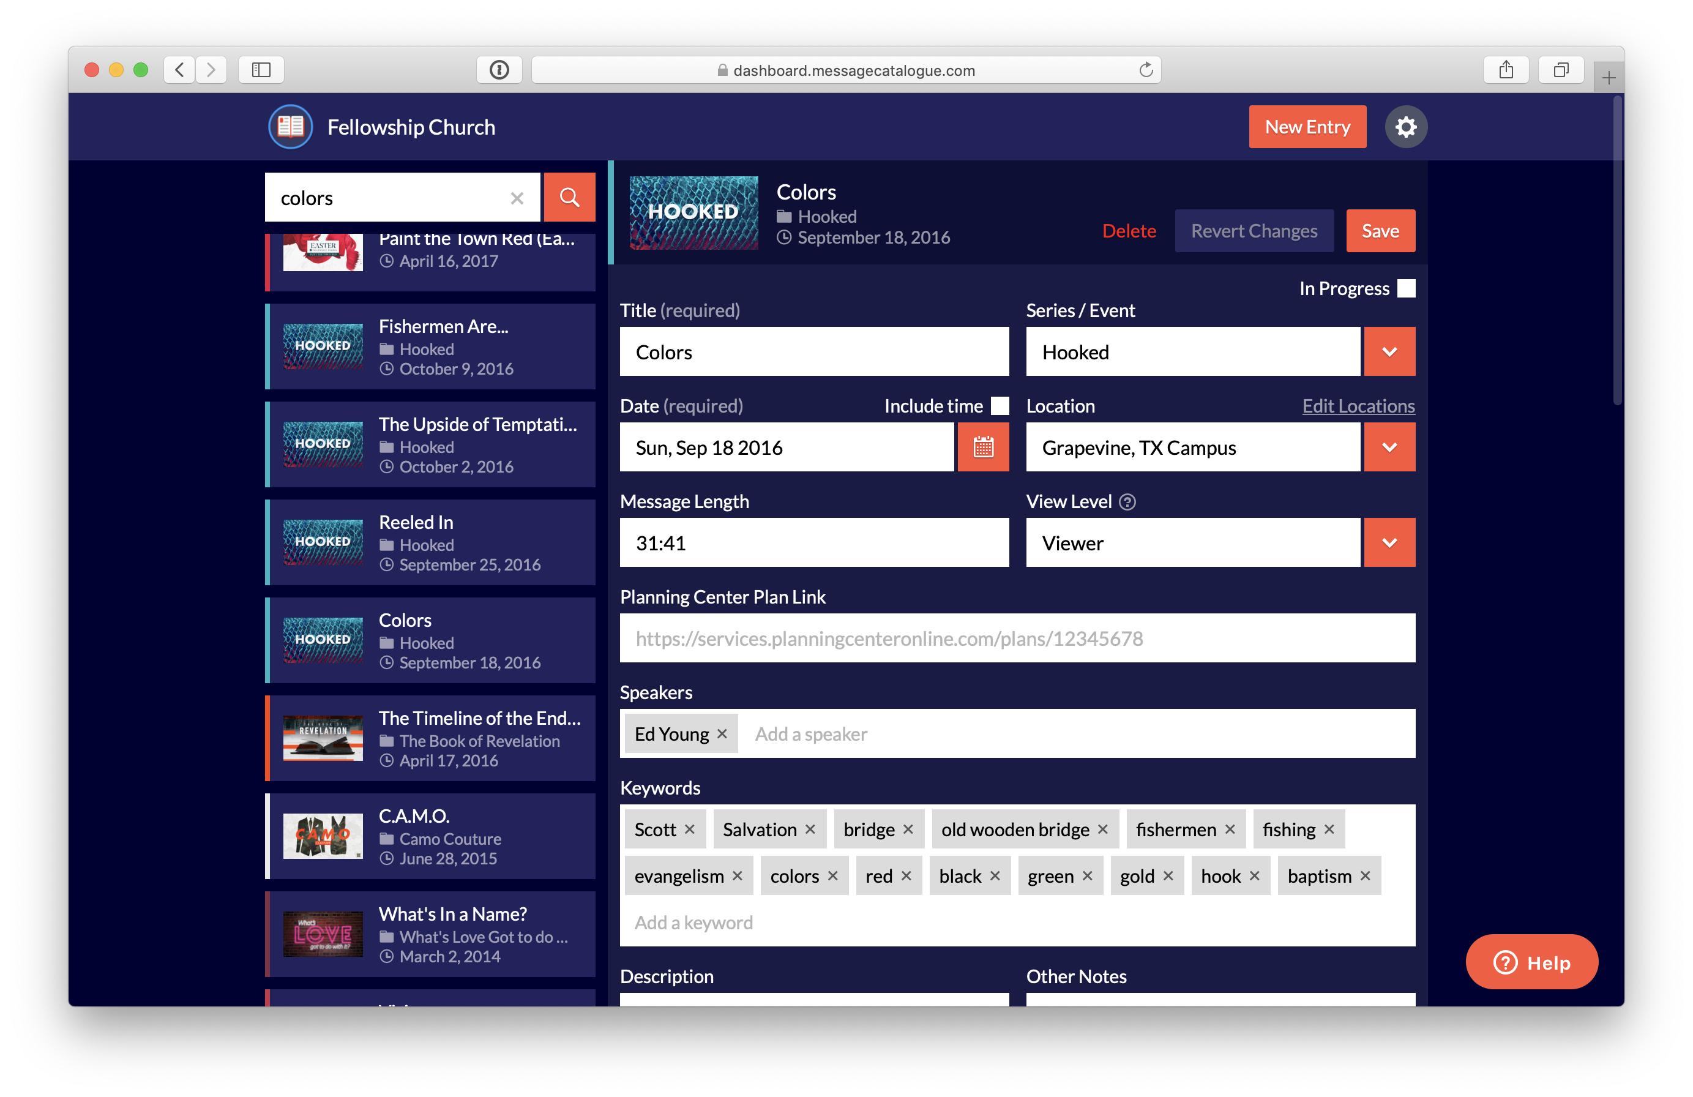This screenshot has width=1693, height=1097.
Task: Go forward with Safari's forward arrow
Action: 211,70
